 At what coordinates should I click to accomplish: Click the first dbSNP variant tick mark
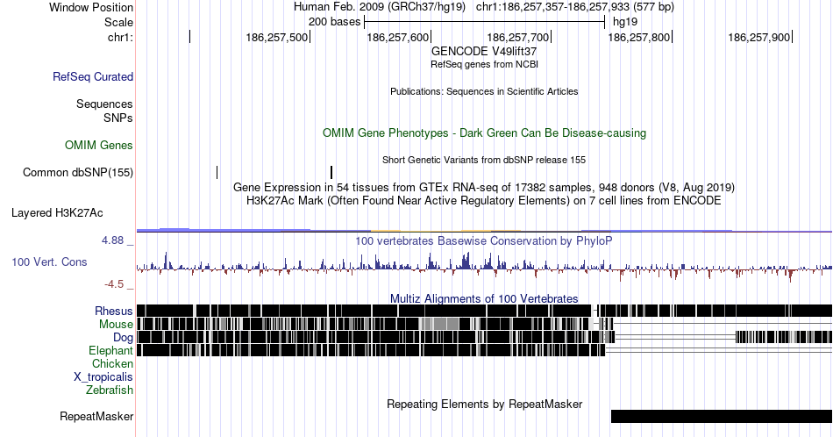pyautogui.click(x=217, y=172)
